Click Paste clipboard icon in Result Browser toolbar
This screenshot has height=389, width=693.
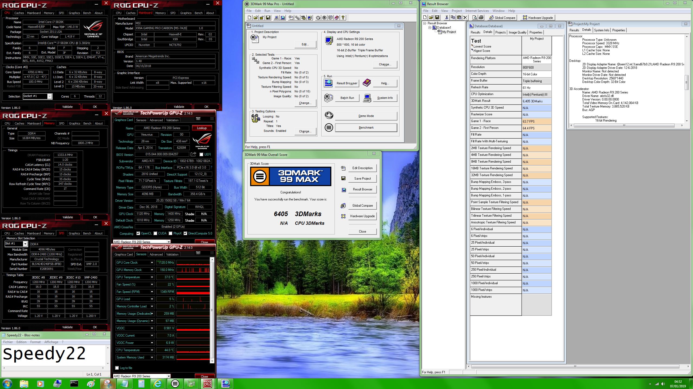pos(459,18)
